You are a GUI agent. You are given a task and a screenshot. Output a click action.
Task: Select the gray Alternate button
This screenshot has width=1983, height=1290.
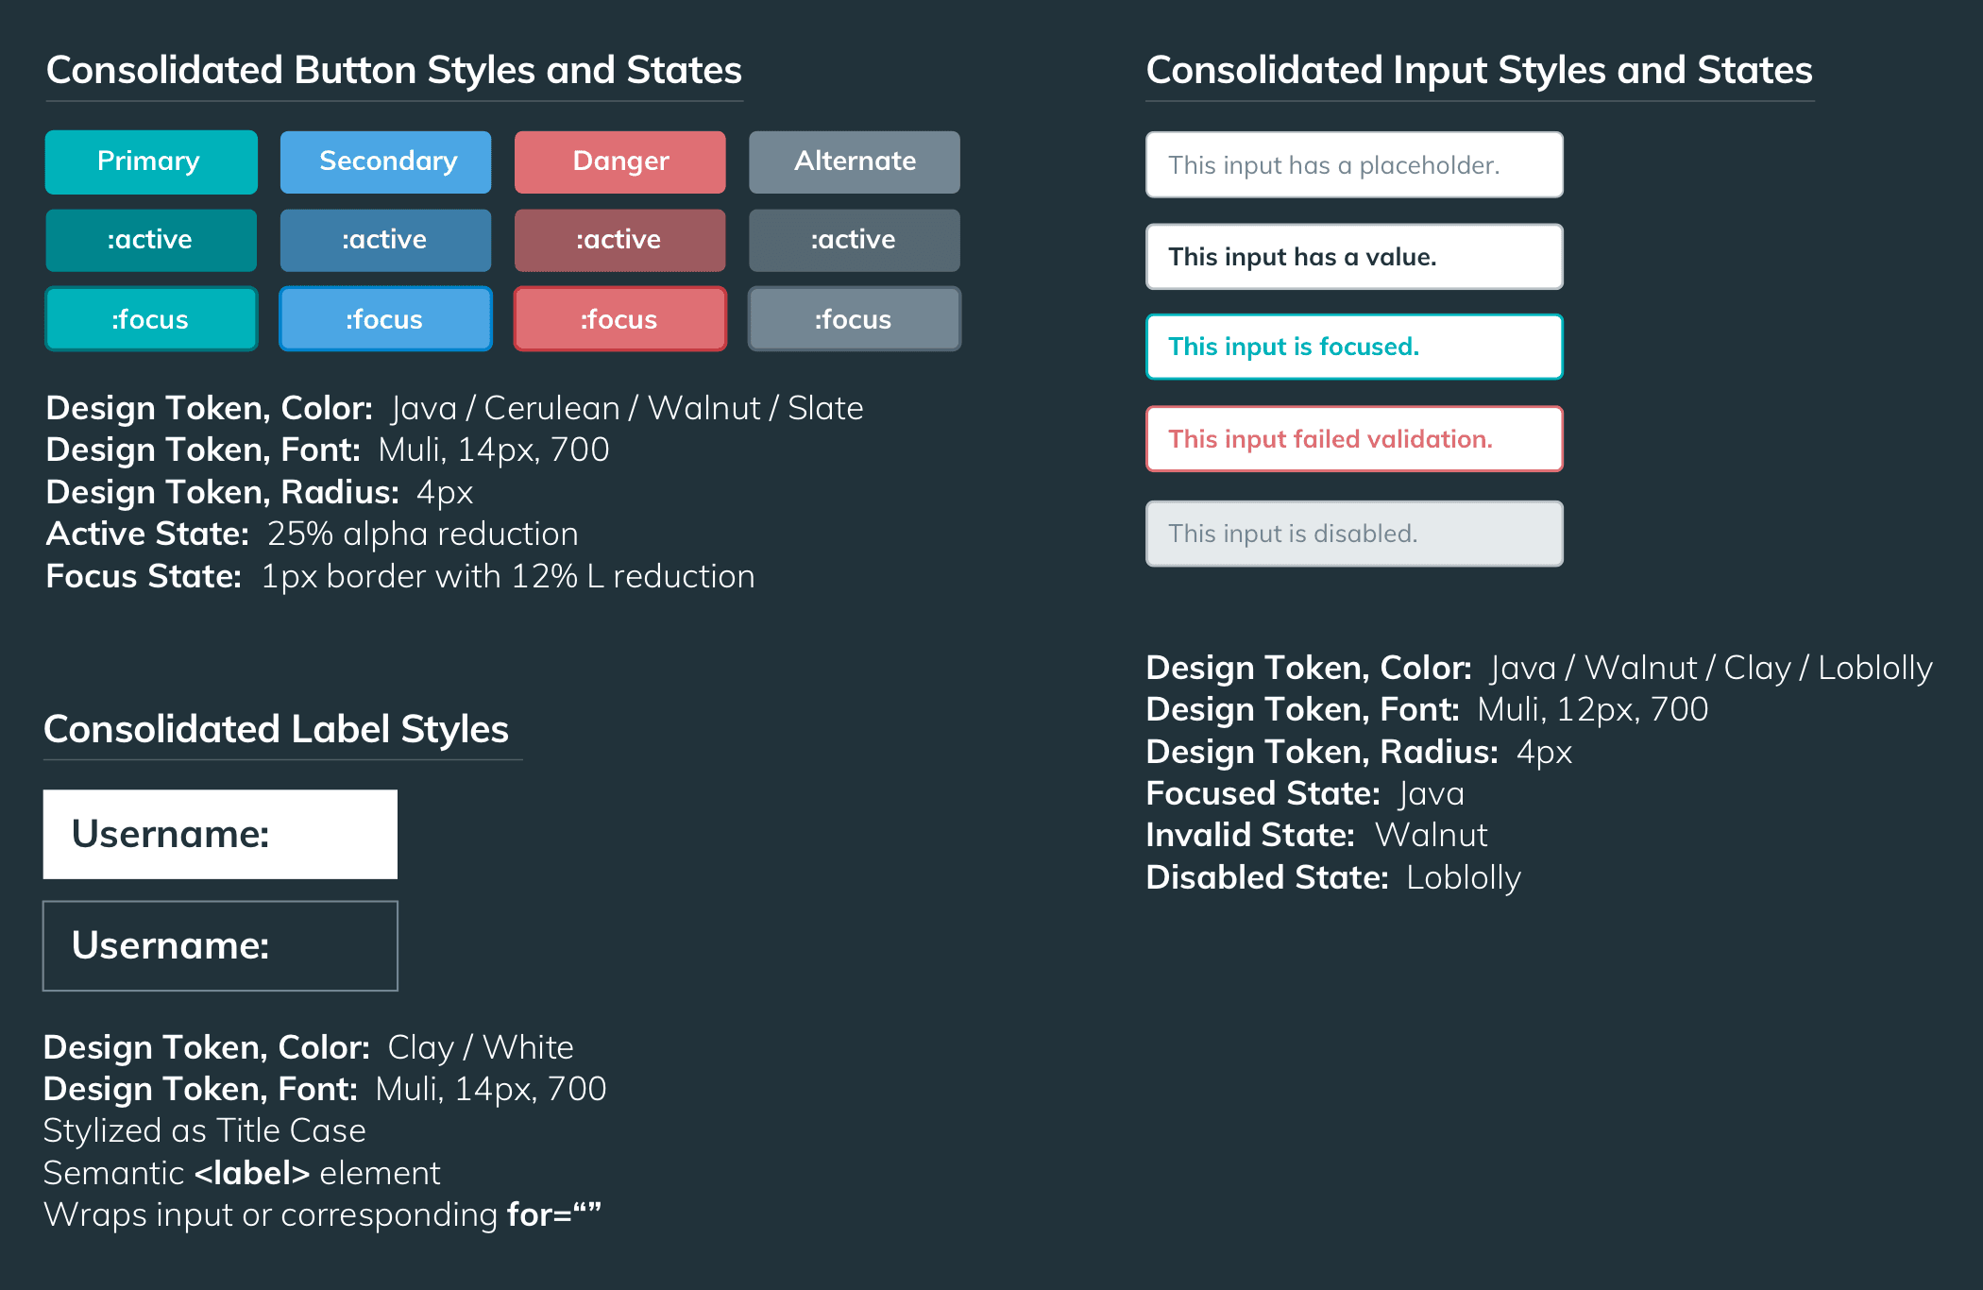[854, 161]
